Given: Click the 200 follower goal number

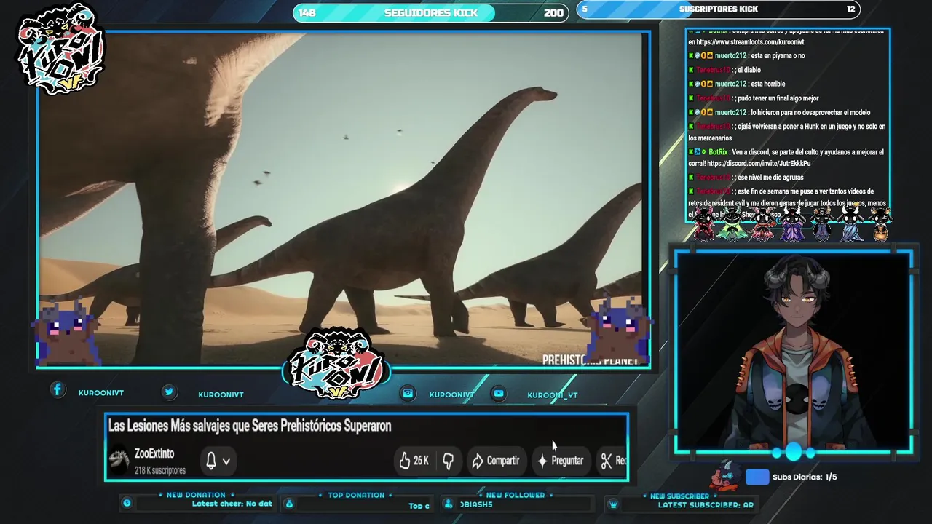Looking at the screenshot, I should (x=553, y=12).
